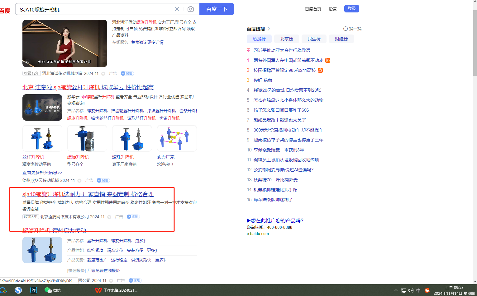Expand 更多 in 产品名称 row
This screenshot has height=296, width=477.
click(141, 241)
